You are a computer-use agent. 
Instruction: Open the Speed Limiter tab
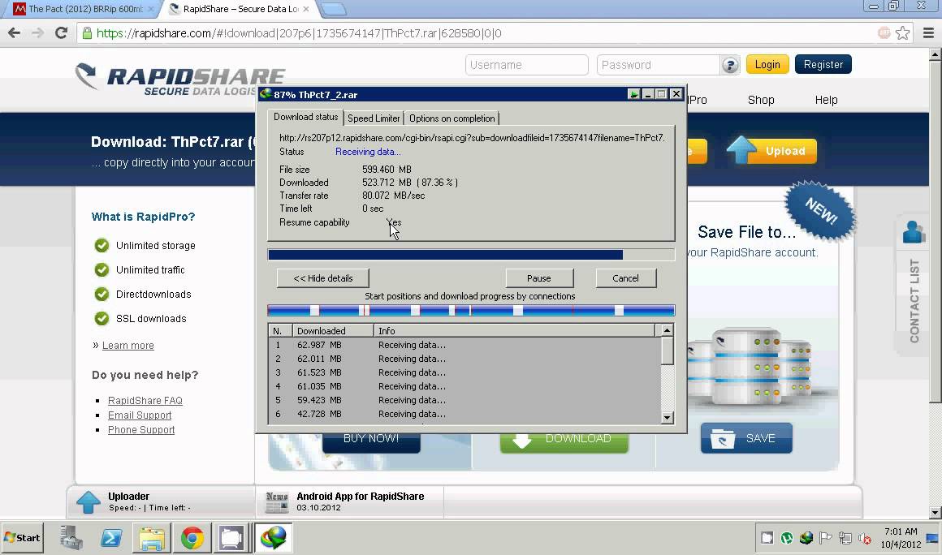click(x=374, y=118)
